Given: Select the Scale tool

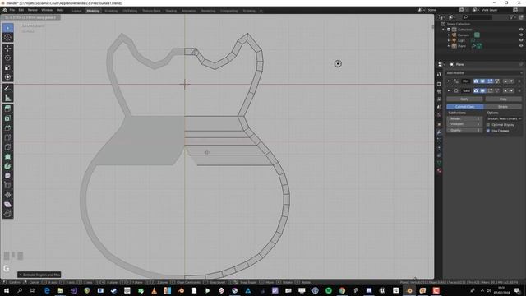Looking at the screenshot, I should 7,67.
